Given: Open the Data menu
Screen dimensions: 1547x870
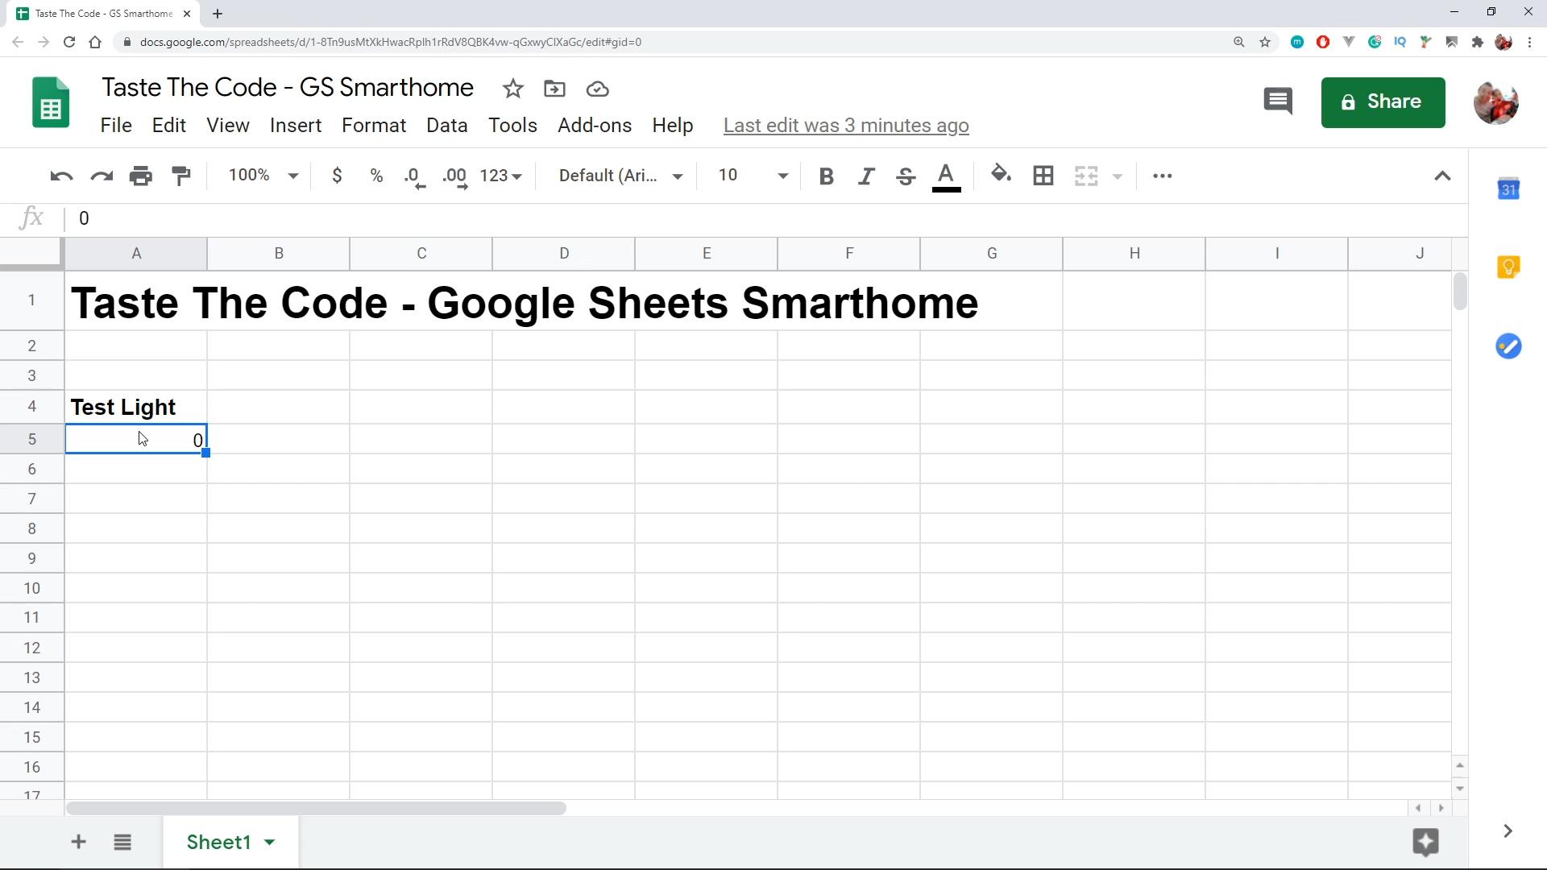Looking at the screenshot, I should (x=447, y=126).
